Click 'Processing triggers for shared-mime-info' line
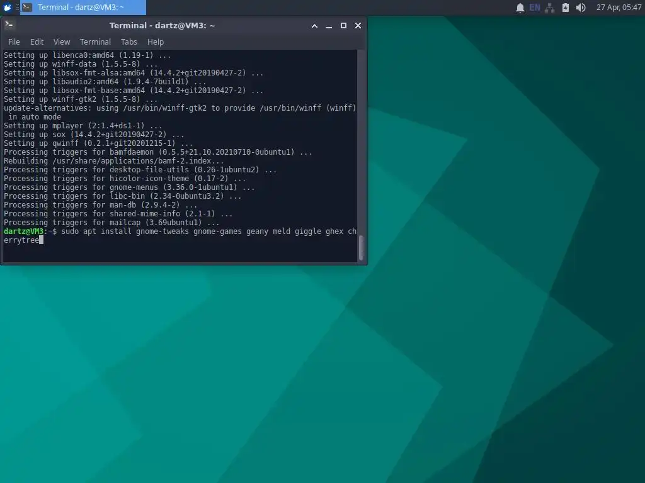Viewport: 645px width, 483px height. 118,214
